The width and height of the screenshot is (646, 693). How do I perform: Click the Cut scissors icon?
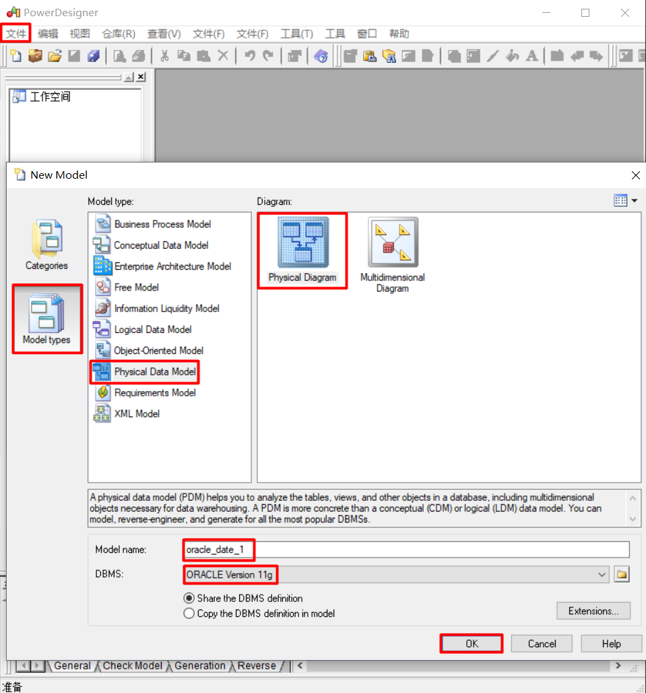pyautogui.click(x=165, y=56)
